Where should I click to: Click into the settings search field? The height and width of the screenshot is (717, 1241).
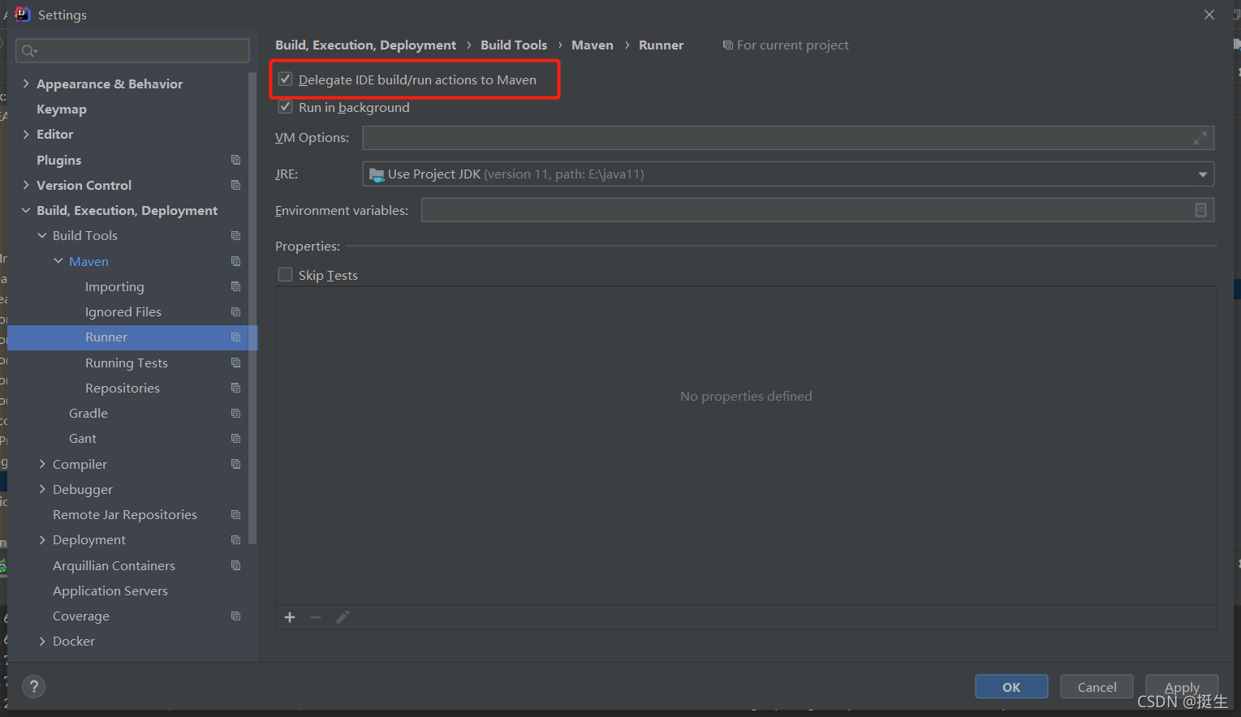click(x=132, y=51)
